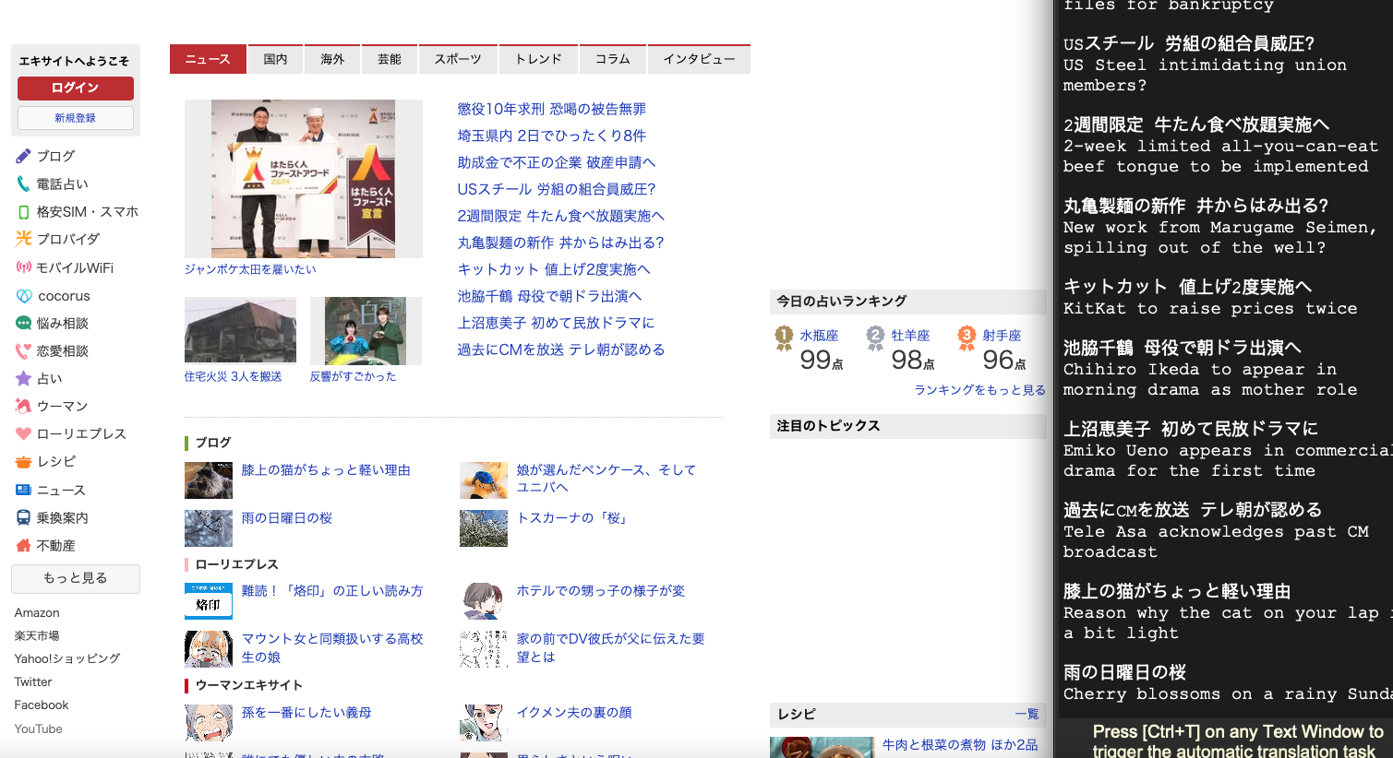Viewport: 1393px width, 758px height.
Task: Click the red ログイン button
Action: point(76,88)
